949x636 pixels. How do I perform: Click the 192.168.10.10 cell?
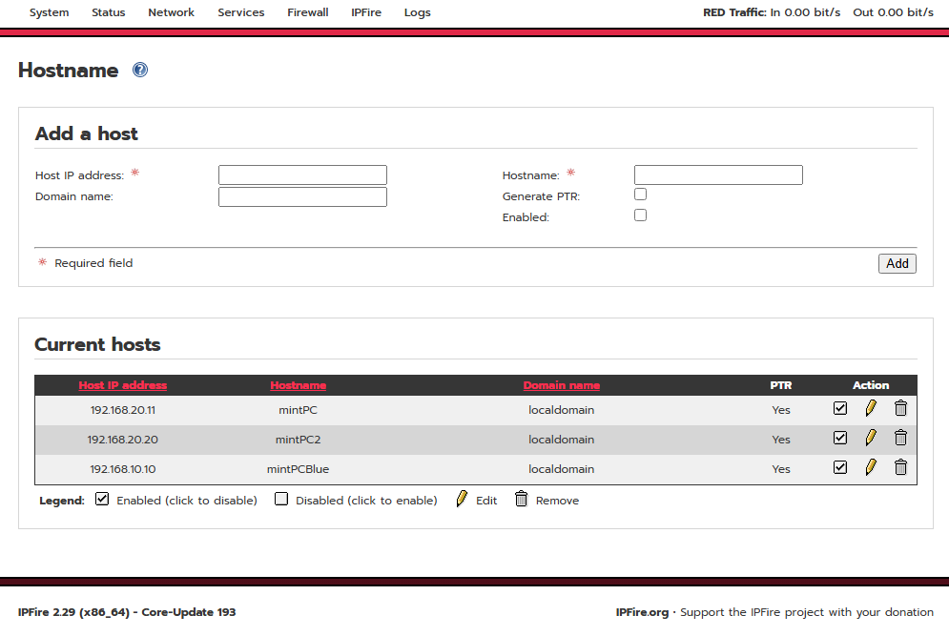click(x=123, y=469)
